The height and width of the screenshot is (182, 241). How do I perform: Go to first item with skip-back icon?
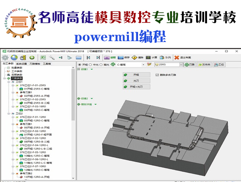(88, 58)
